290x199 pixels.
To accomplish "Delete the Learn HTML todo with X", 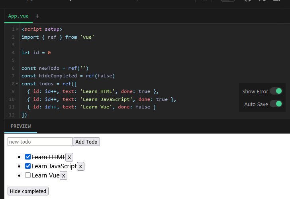I will tap(69, 157).
